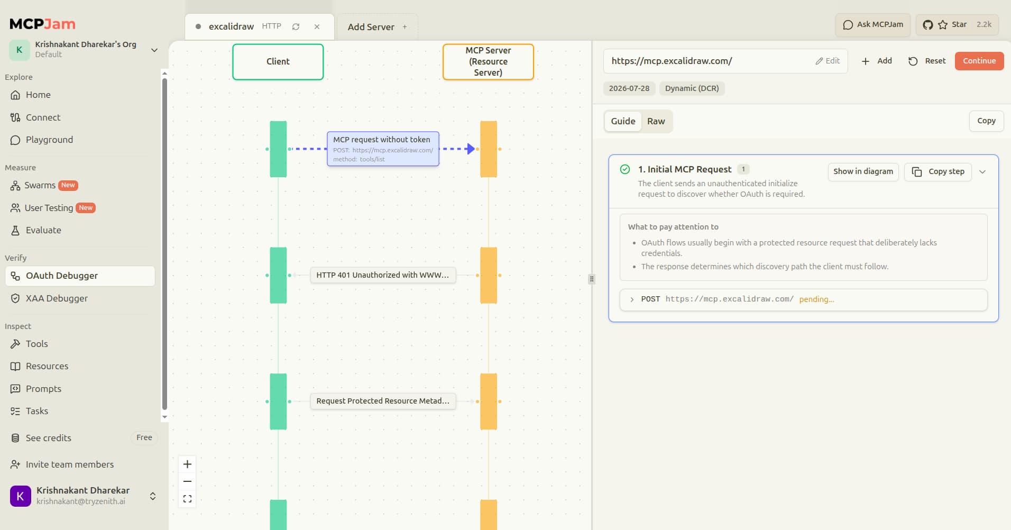Open the Prompts icon
The image size is (1011, 530).
[15, 389]
